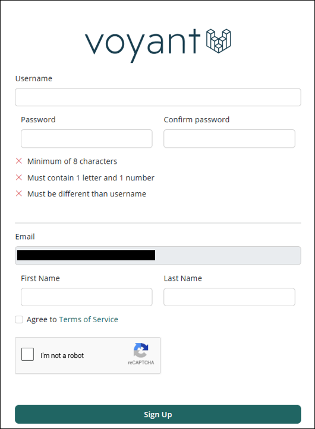
Task: Click the reCAPTCHA logo icon
Action: point(141,350)
